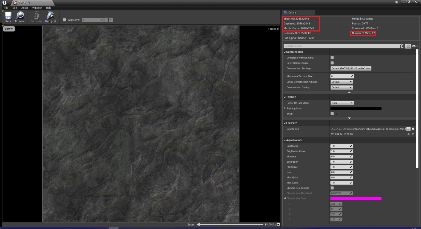This screenshot has height=229, width=421.
Task: Click the Browse icon to locate asset
Action: point(19,17)
